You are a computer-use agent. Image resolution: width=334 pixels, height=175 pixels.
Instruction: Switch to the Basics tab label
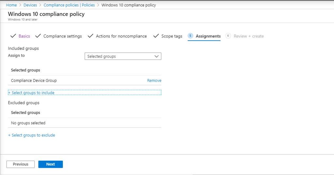(24, 36)
